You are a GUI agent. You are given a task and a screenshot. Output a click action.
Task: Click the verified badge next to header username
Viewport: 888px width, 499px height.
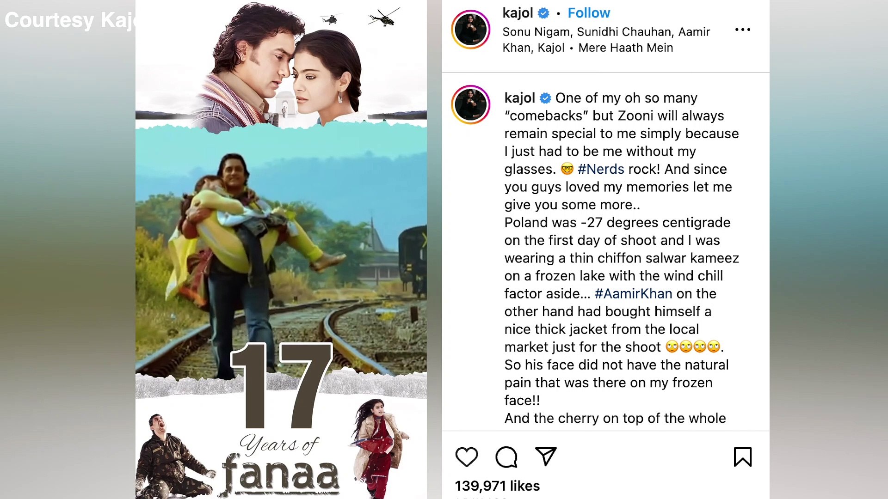click(x=543, y=13)
